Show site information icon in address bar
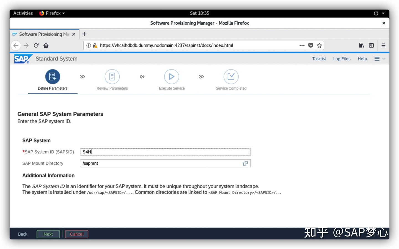This screenshot has width=399, height=249. 88,45
